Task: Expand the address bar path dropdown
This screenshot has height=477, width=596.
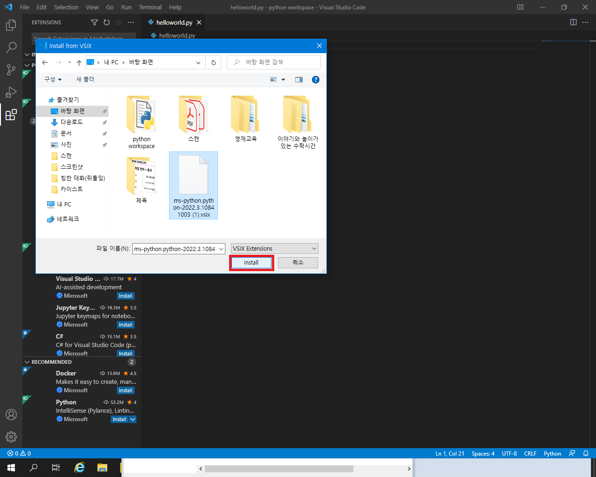Action: pyautogui.click(x=198, y=62)
